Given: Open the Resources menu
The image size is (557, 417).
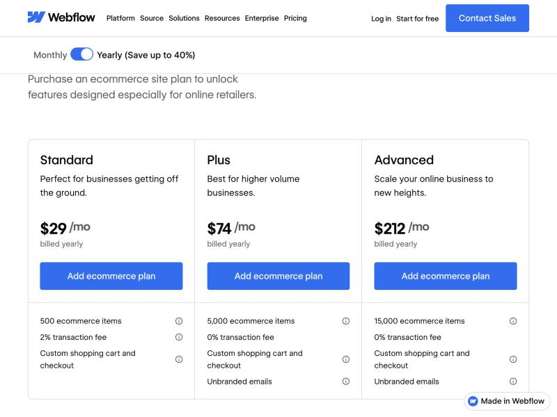Looking at the screenshot, I should pyautogui.click(x=222, y=18).
